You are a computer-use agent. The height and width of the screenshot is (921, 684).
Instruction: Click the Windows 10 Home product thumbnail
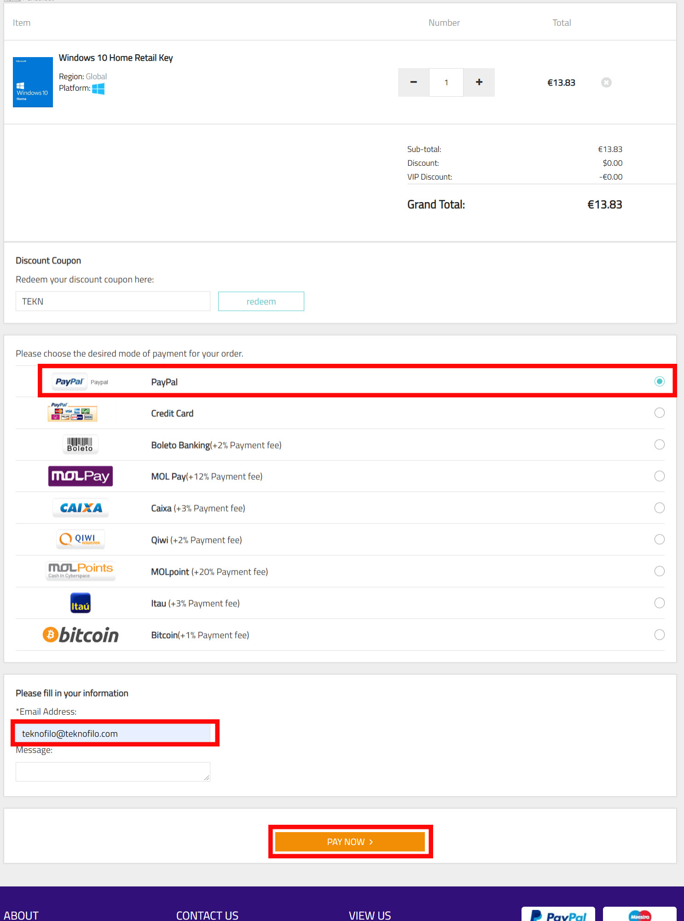[33, 82]
